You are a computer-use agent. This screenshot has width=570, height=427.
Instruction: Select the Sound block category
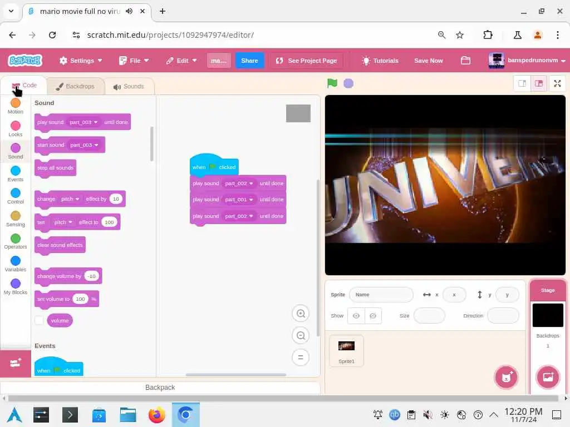click(15, 151)
